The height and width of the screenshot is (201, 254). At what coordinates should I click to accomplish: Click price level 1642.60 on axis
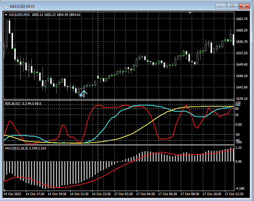[x=242, y=87]
